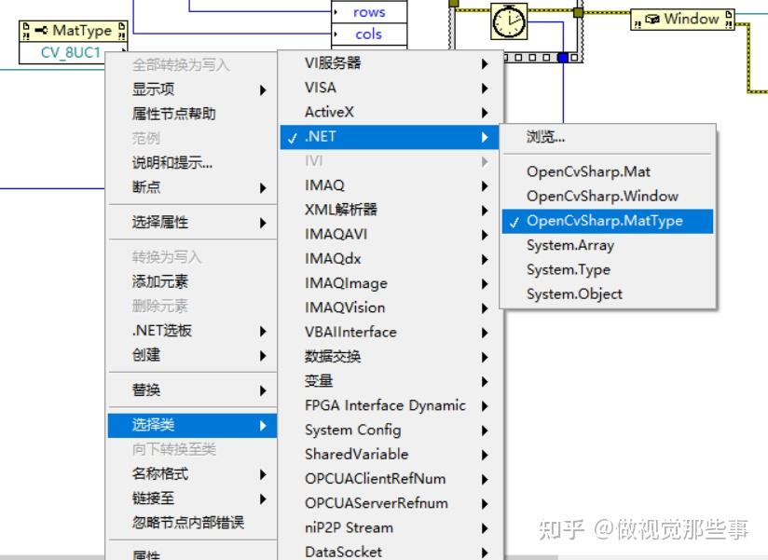Screen dimensions: 768x560
Task: Select System.Array class
Action: pos(608,245)
